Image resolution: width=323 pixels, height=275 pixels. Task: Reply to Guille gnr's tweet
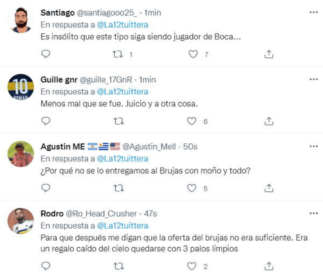pos(46,121)
